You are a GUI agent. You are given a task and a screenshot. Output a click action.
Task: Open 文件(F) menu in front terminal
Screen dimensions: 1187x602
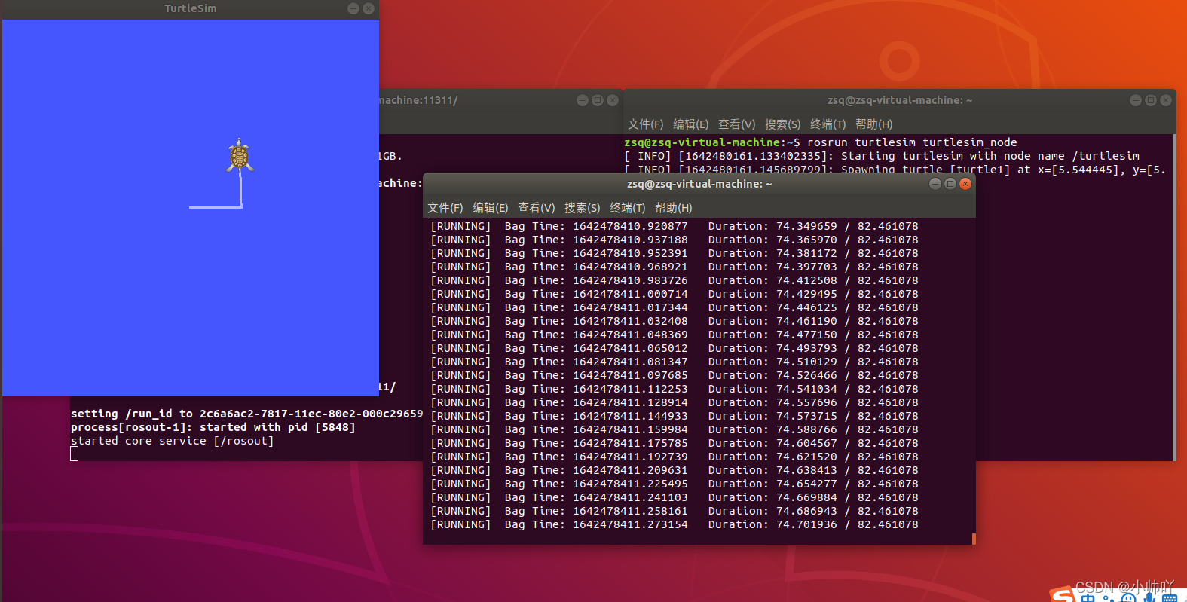point(445,208)
